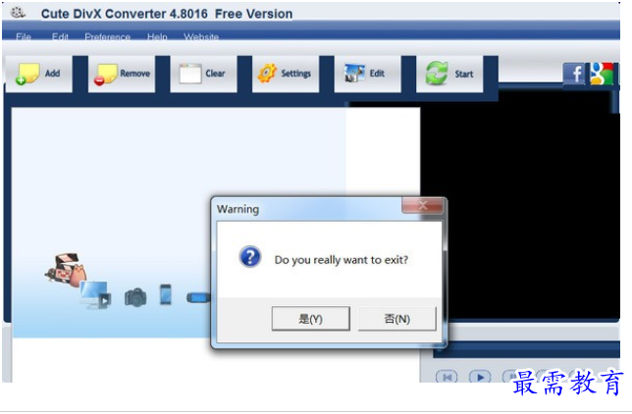Click the camera device icon

click(135, 297)
